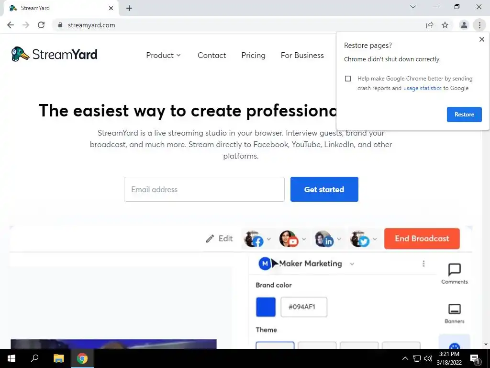Screen dimensions: 490x368
Task: Expand the Facebook destination chevron
Action: [x=269, y=240]
